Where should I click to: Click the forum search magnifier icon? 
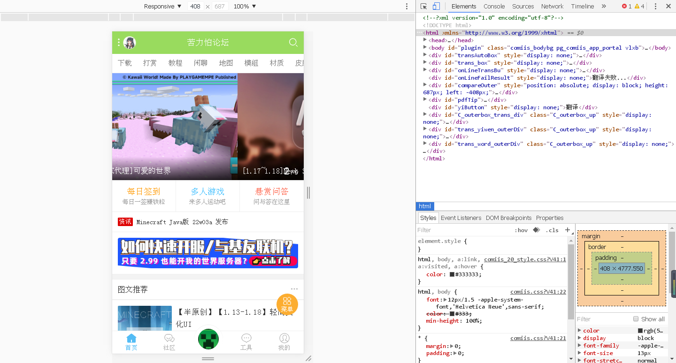[293, 42]
